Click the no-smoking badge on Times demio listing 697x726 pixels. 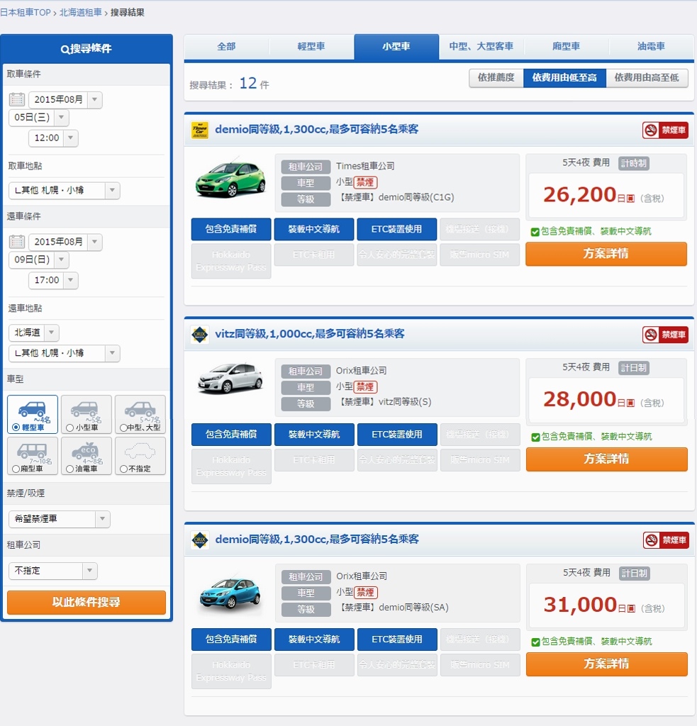click(665, 130)
